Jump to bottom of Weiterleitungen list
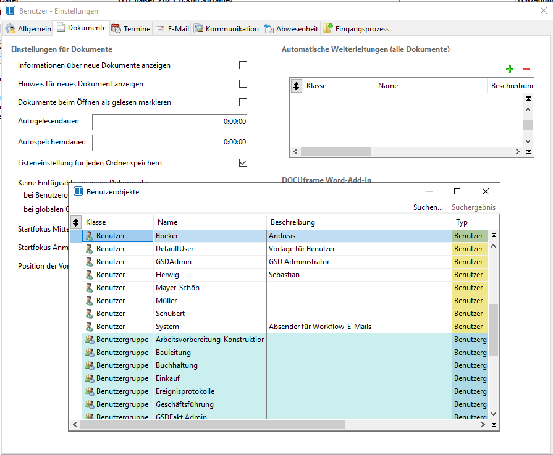The image size is (553, 455). click(x=528, y=152)
